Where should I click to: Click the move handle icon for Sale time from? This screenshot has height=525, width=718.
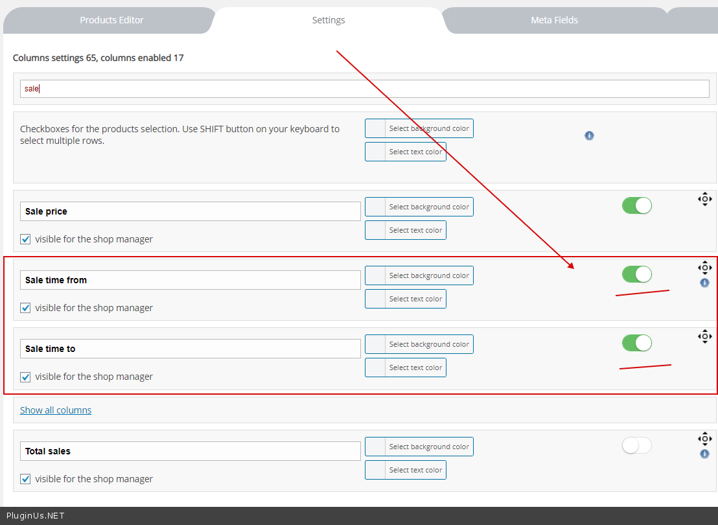(704, 268)
